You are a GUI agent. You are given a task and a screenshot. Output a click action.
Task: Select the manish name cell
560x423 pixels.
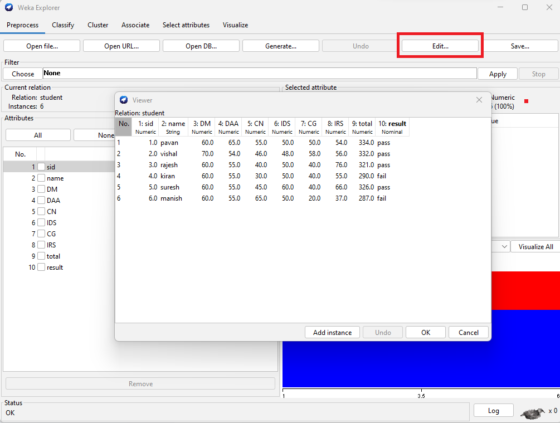pos(173,198)
